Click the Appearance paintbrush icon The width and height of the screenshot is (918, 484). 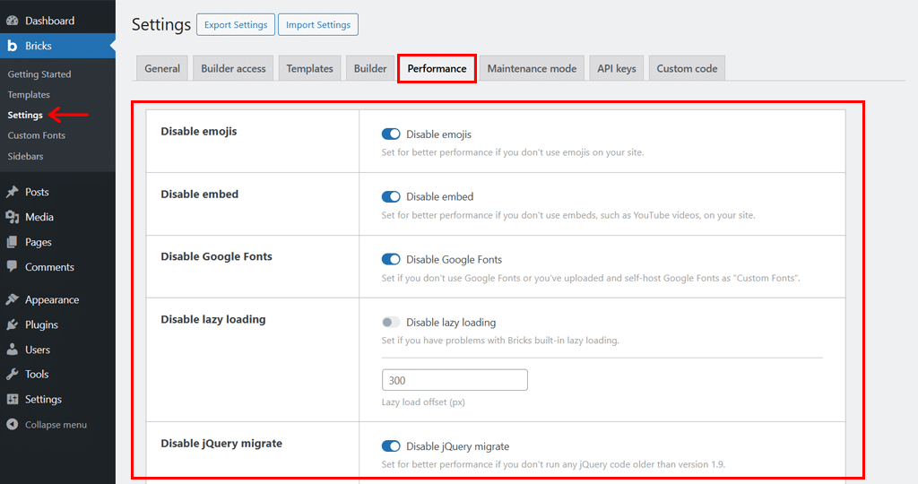tap(13, 299)
